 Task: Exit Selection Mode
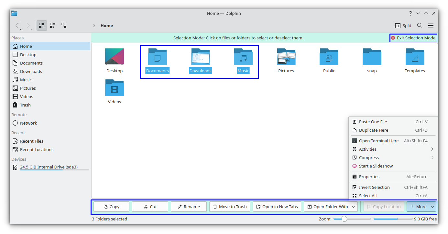click(413, 38)
